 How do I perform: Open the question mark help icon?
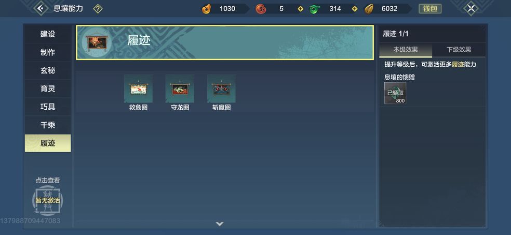[x=98, y=9]
